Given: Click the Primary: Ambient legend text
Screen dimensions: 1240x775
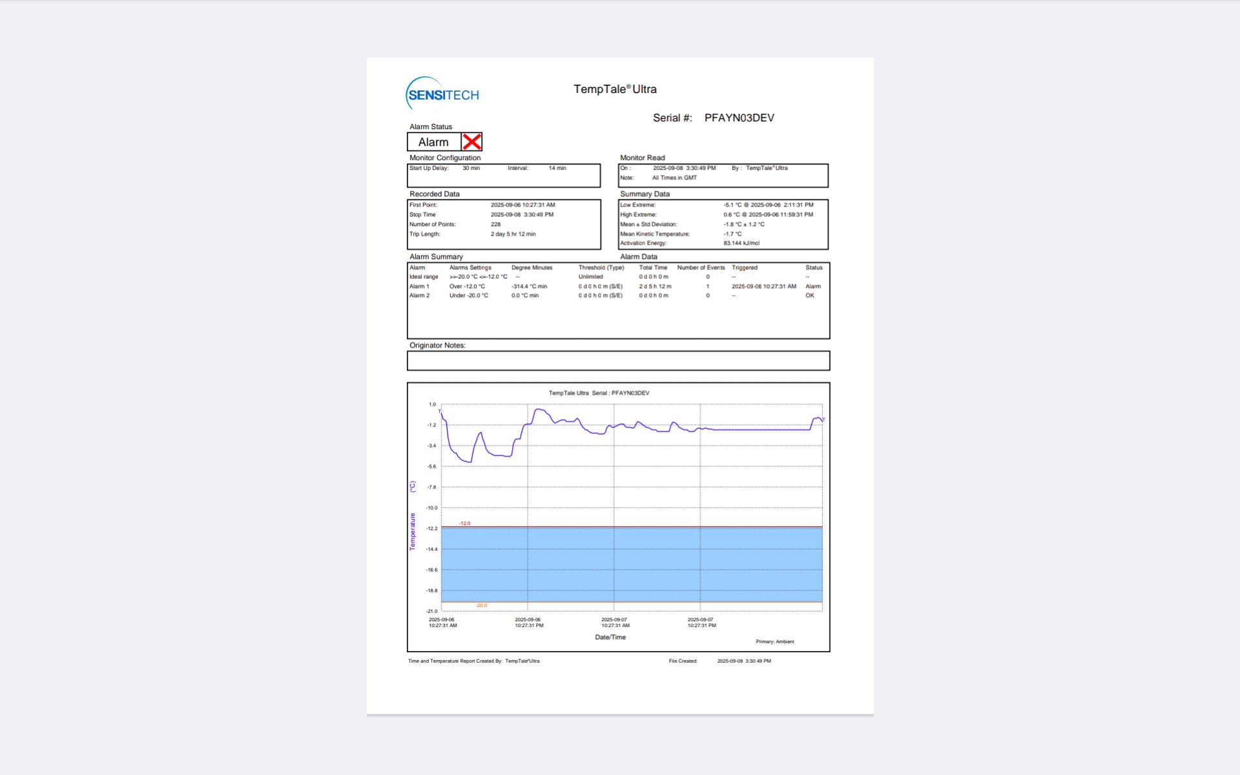Looking at the screenshot, I should [x=774, y=641].
